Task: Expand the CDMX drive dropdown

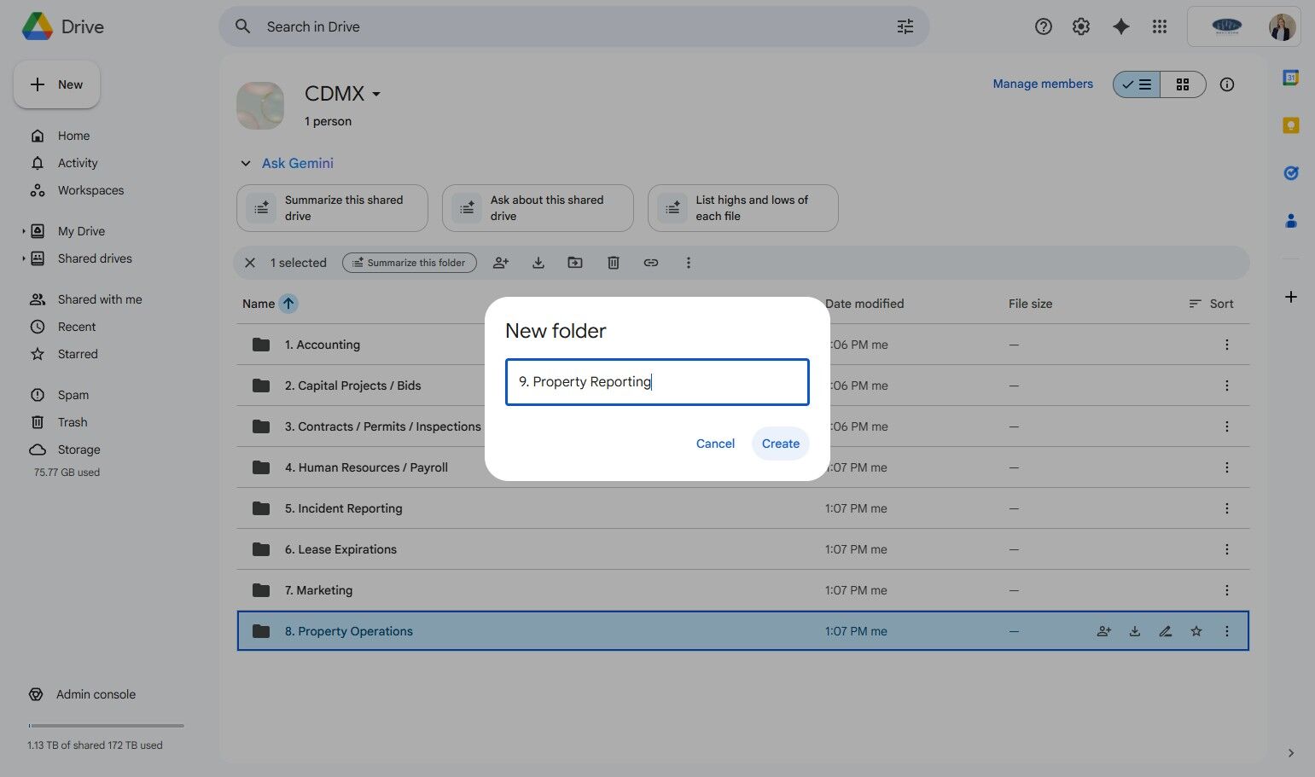Action: coord(376,94)
